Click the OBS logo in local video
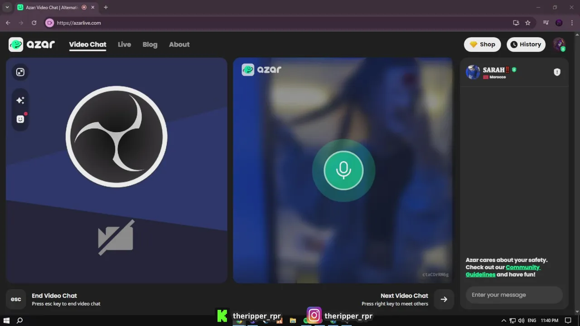This screenshot has width=580, height=326. click(116, 136)
